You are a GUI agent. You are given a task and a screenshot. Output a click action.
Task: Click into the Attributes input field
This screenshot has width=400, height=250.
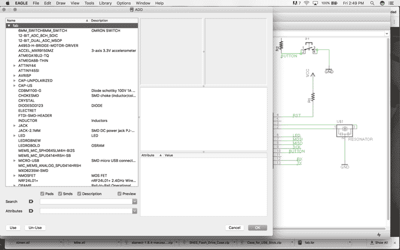click(86, 211)
